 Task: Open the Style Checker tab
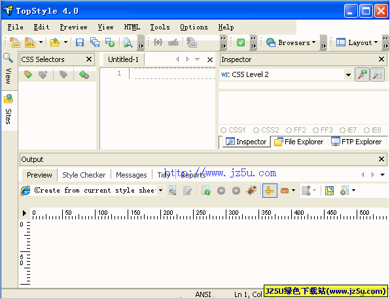84,175
